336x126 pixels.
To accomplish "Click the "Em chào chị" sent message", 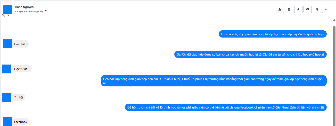I will pos(273,34).
